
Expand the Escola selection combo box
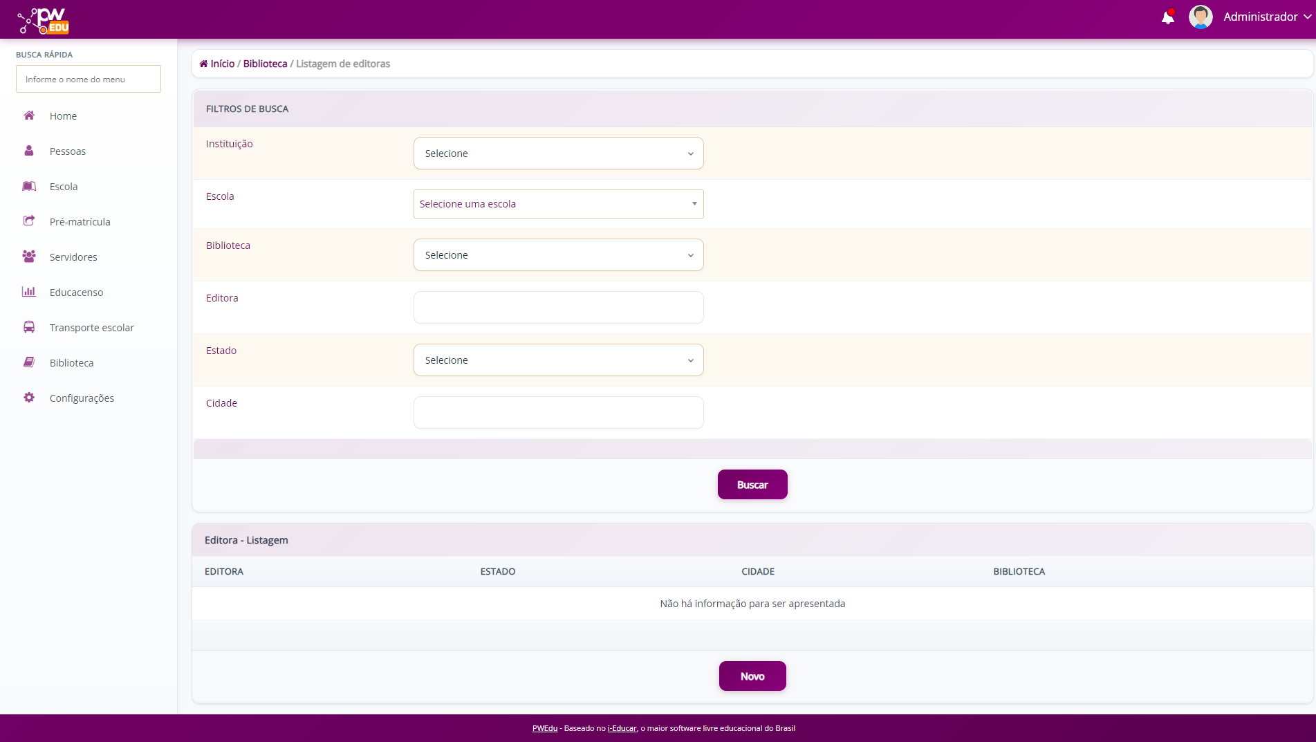pos(558,204)
